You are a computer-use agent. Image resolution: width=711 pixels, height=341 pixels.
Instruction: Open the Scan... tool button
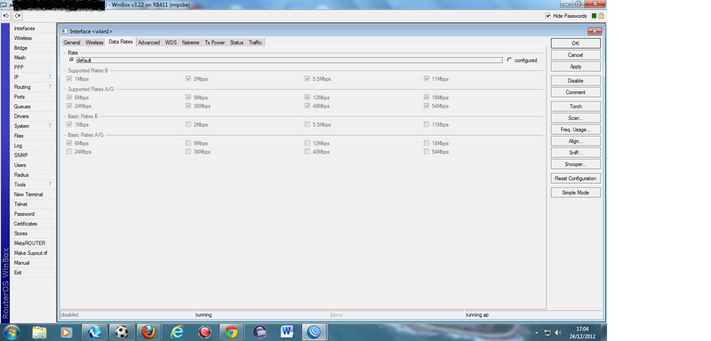coord(575,118)
